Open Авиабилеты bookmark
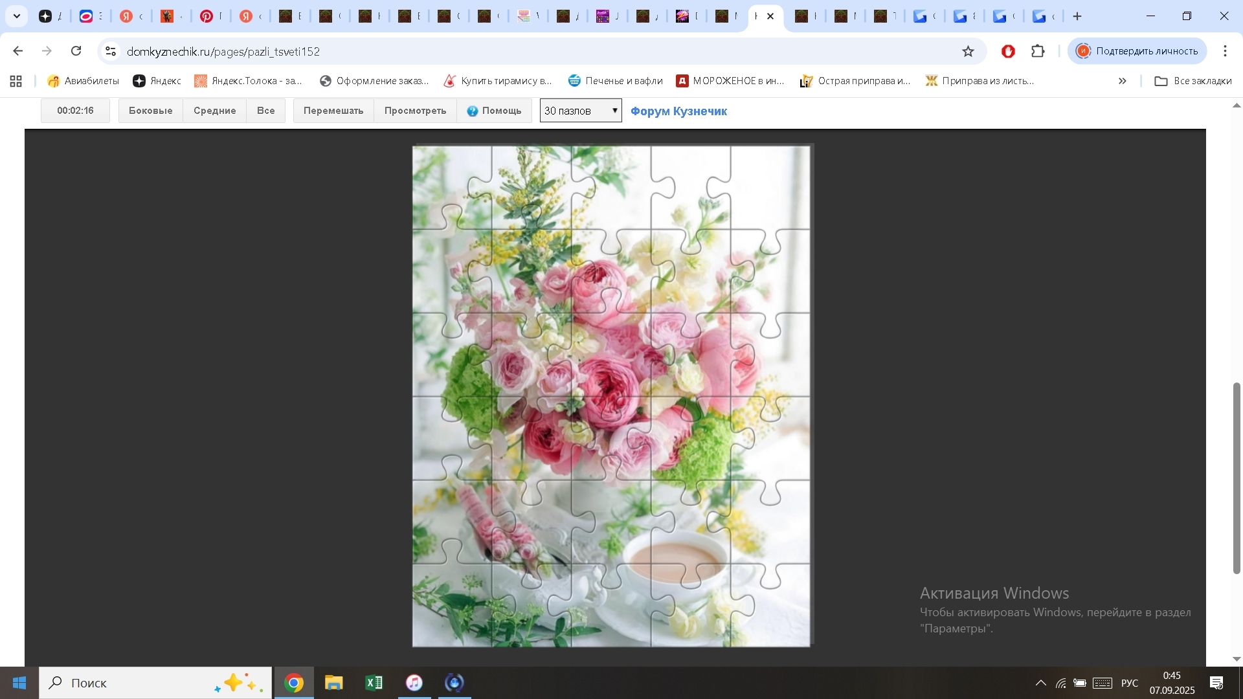 (83, 81)
